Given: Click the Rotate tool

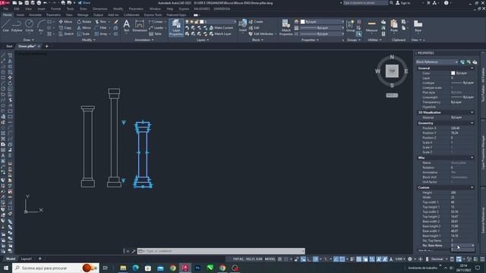Looking at the screenshot, I should 84,22.
